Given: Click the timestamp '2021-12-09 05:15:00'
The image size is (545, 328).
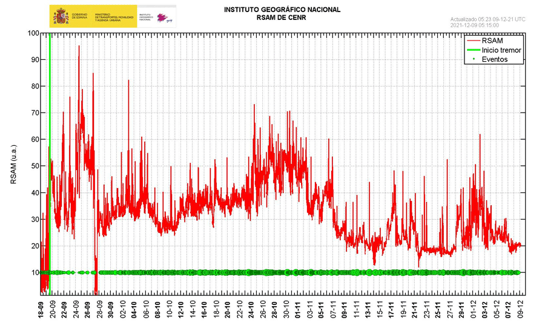Looking at the screenshot, I should [x=474, y=25].
